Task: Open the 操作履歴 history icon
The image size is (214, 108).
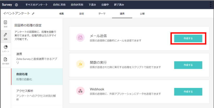Action: pyautogui.click(x=5, y=60)
